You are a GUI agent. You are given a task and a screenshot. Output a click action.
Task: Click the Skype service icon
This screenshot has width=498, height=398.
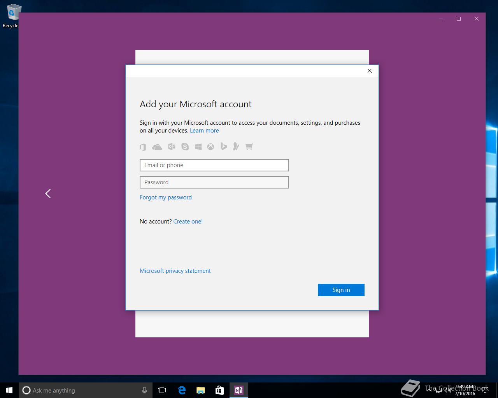[x=185, y=147]
